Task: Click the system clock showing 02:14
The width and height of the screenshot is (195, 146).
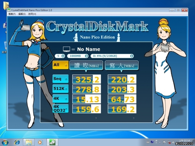Action: pos(184,141)
